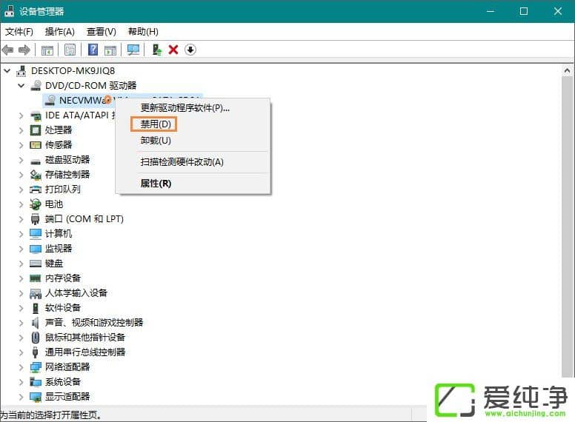Click the scan for hardware changes monitor icon
Viewport: 575px width, 422px height.
coord(133,50)
